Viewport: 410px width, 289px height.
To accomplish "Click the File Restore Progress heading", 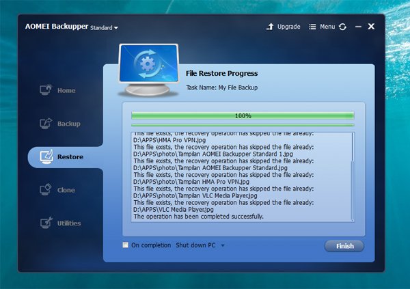I will point(221,74).
